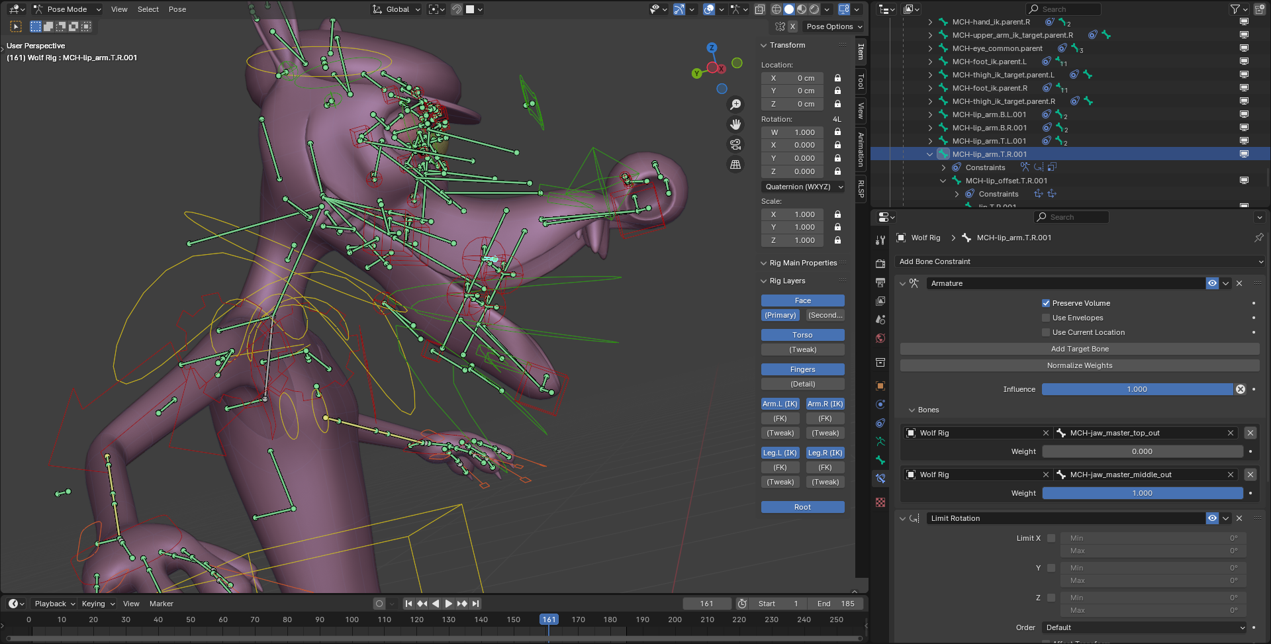Select the tweak select tool icon

pyautogui.click(x=16, y=26)
